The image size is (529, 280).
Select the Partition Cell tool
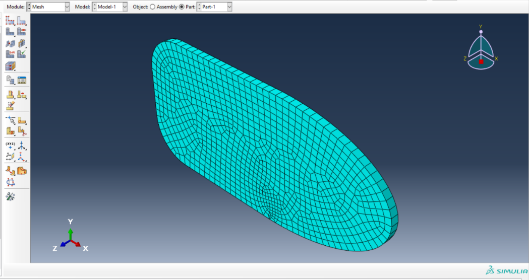tap(10, 131)
